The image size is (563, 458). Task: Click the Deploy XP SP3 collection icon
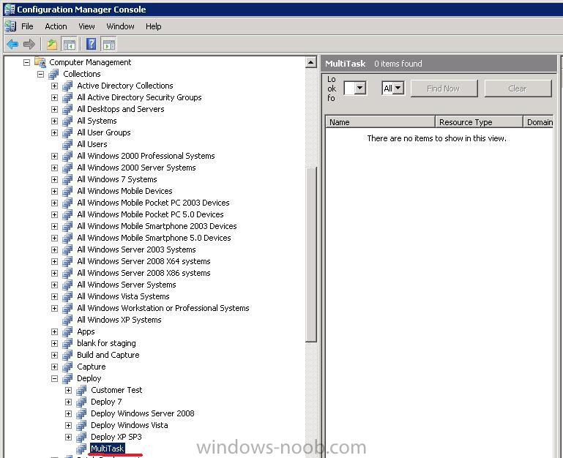[x=81, y=437]
